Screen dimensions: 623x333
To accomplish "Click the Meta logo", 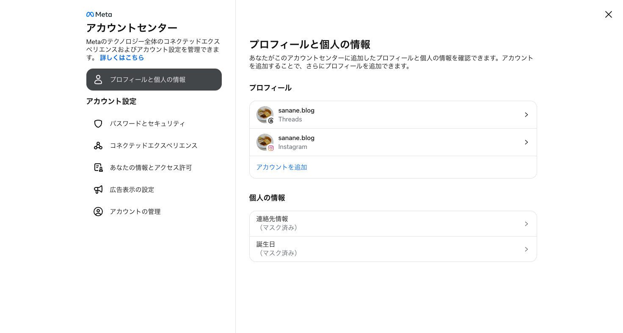I will point(99,14).
